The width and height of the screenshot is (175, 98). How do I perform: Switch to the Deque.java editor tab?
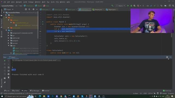pos(98,10)
